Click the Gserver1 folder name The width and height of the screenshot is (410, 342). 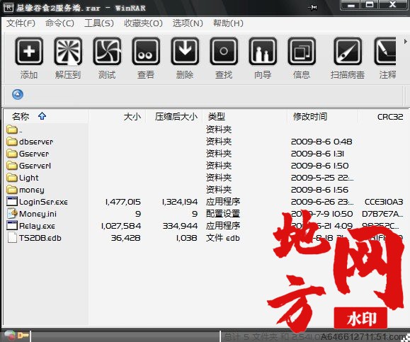point(35,166)
